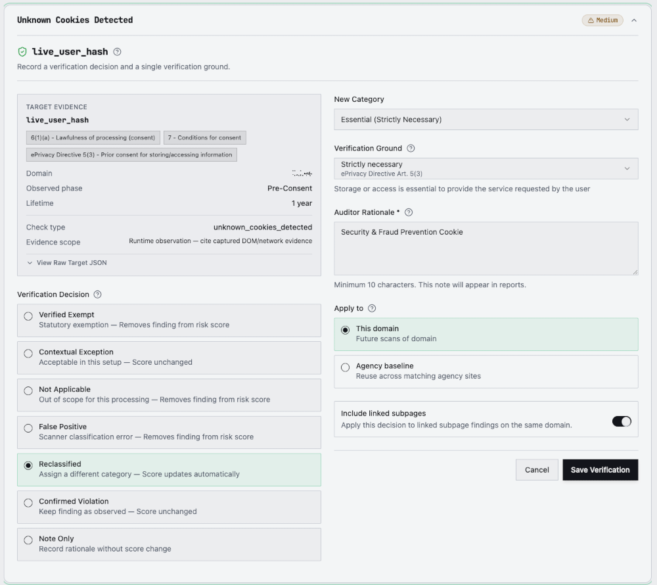The width and height of the screenshot is (657, 585).
Task: Select Note Only decision
Action: point(169,544)
